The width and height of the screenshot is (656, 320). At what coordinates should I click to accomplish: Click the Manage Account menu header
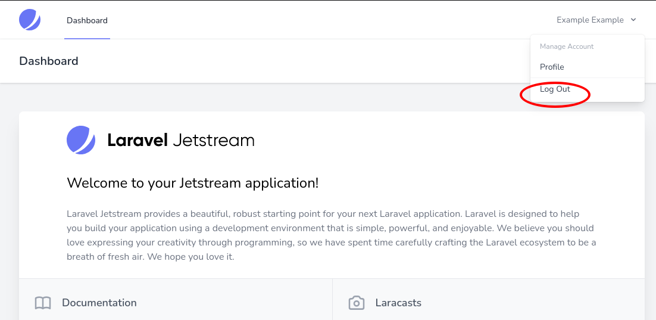(x=567, y=46)
